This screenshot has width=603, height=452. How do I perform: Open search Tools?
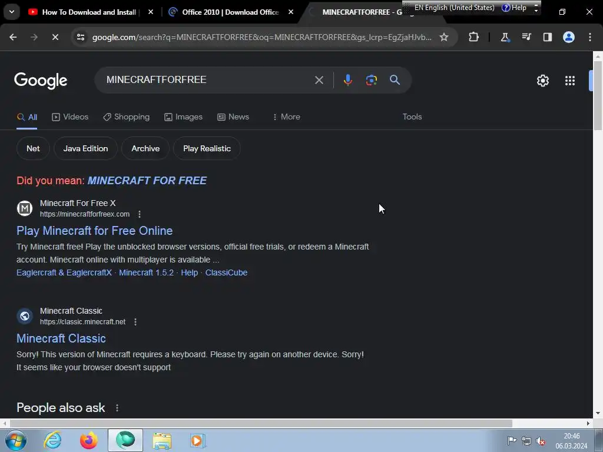pos(412,117)
